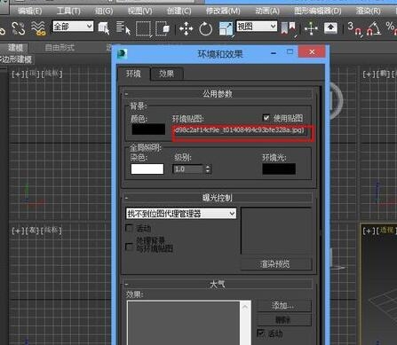Open the 修改器(M) menu
397x345 pixels.
point(223,12)
